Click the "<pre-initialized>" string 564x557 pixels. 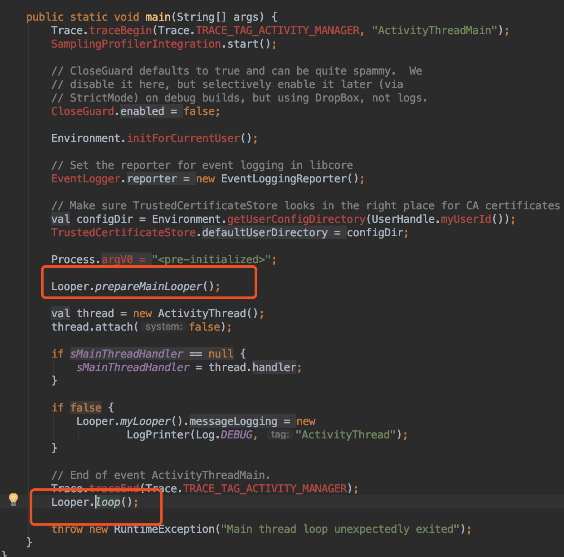[x=211, y=260]
